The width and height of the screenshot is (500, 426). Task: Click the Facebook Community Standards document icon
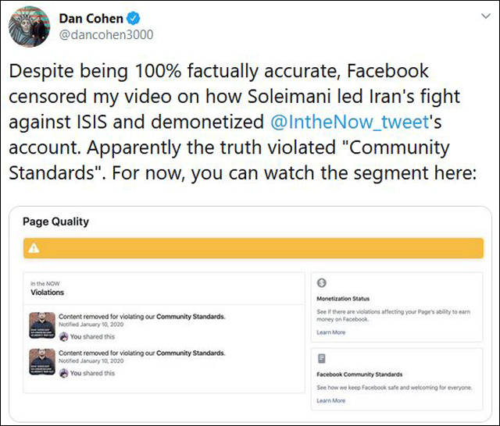322,358
